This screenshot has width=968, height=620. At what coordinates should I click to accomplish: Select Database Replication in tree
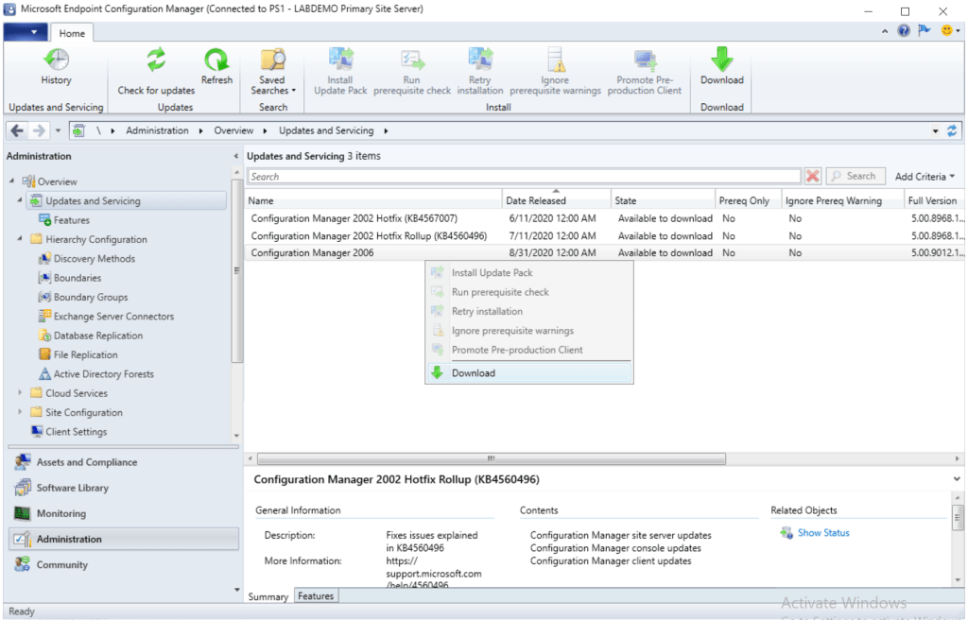tap(97, 336)
